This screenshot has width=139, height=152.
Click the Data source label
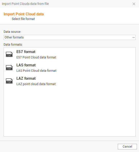pyautogui.click(x=12, y=32)
